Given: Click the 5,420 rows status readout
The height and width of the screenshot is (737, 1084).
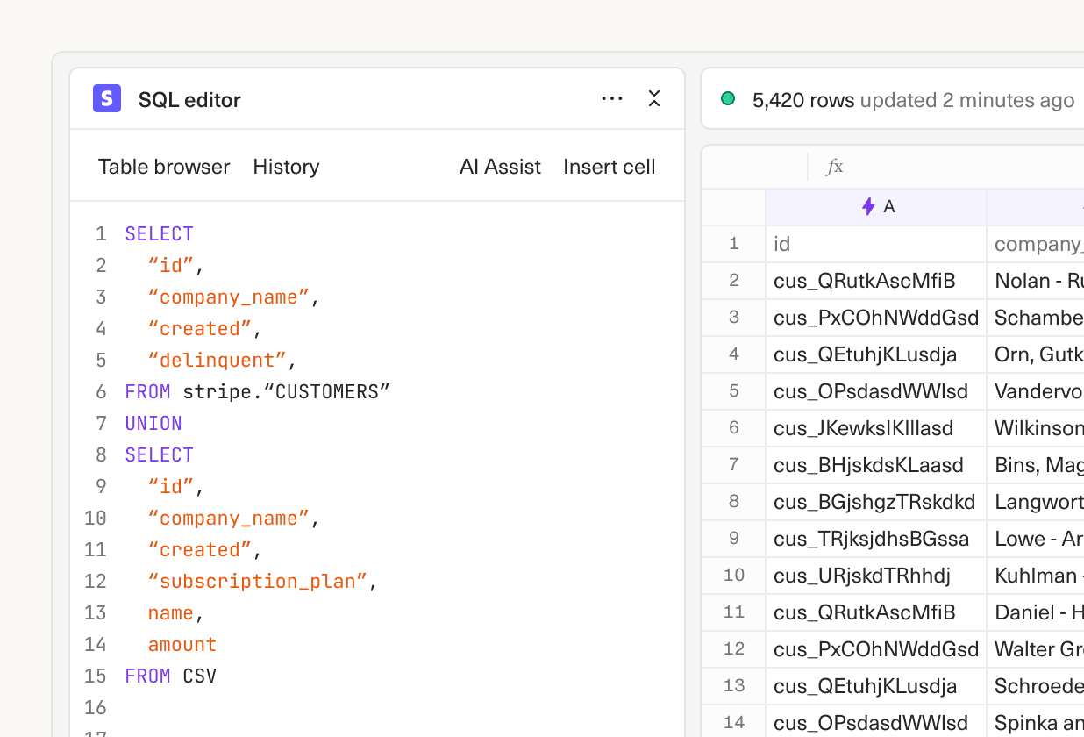Looking at the screenshot, I should (x=802, y=100).
